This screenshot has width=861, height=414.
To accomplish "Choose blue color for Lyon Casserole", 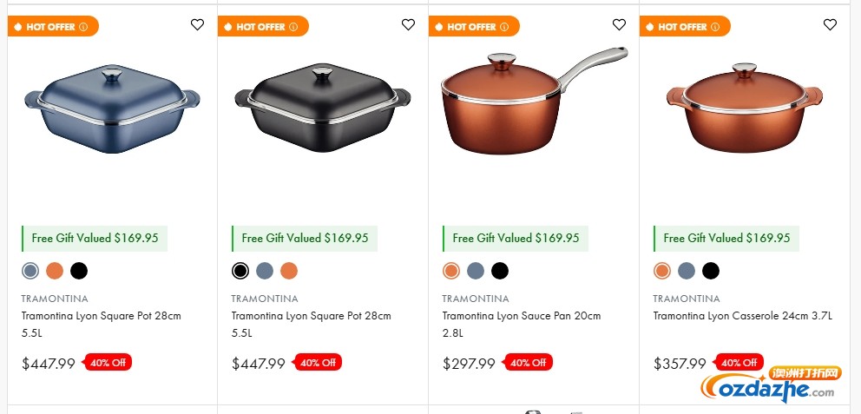I will tap(687, 271).
